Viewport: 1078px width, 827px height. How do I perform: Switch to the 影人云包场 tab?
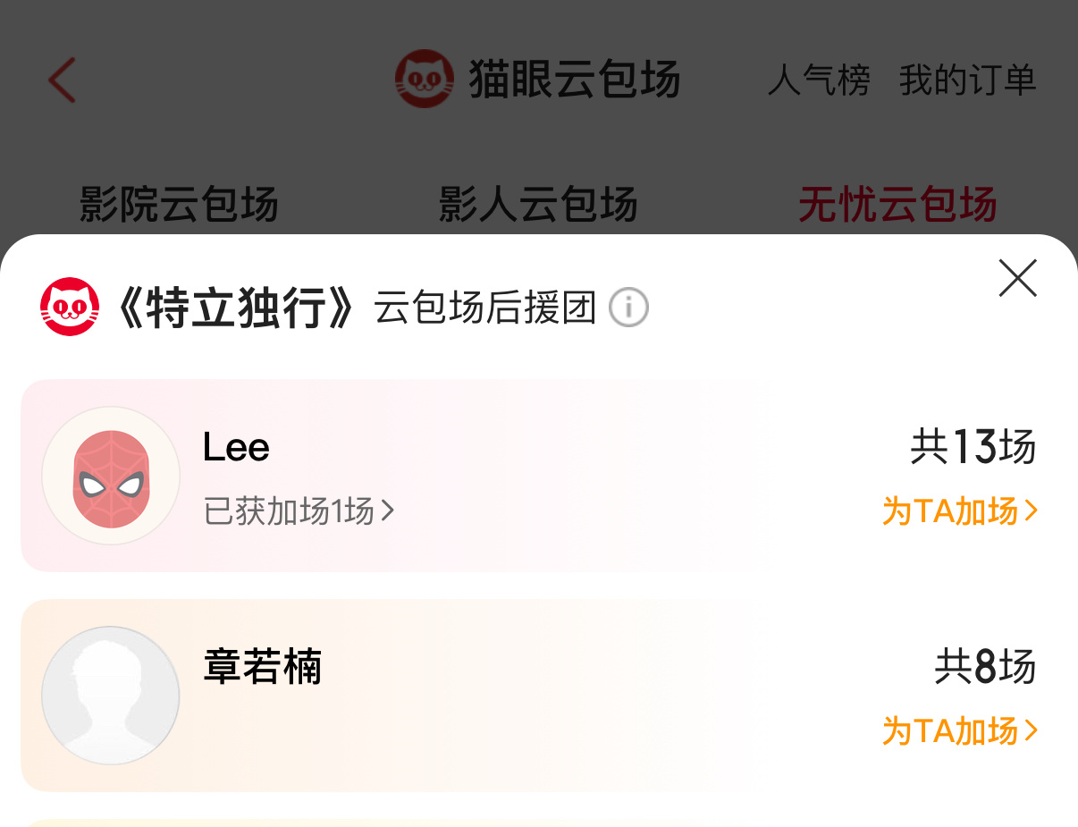tap(538, 204)
